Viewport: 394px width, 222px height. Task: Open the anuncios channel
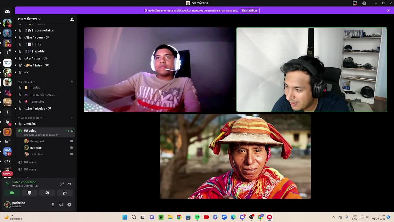coord(45,101)
